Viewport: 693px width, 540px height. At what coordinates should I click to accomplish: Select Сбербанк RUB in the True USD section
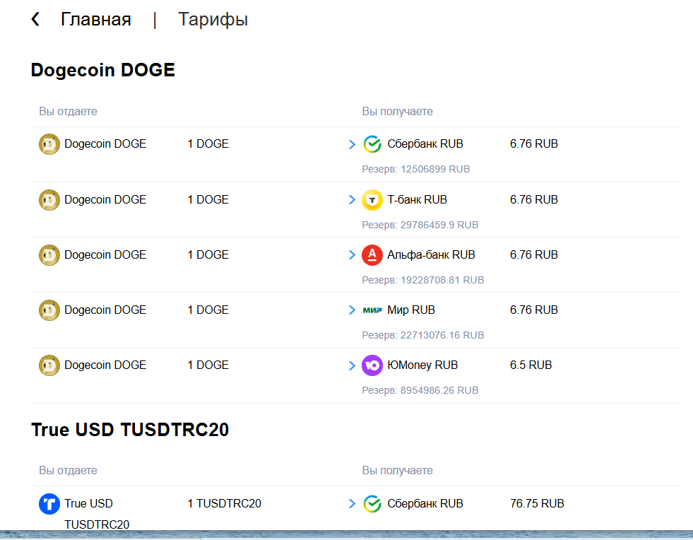pyautogui.click(x=425, y=503)
